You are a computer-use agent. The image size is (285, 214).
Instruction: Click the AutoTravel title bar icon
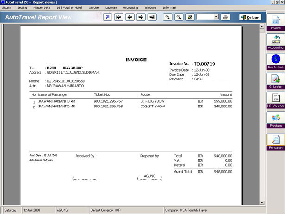pyautogui.click(x=2, y=2)
